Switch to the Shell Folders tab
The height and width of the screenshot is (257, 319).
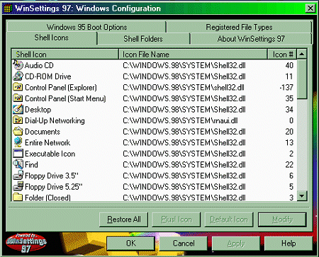click(143, 38)
